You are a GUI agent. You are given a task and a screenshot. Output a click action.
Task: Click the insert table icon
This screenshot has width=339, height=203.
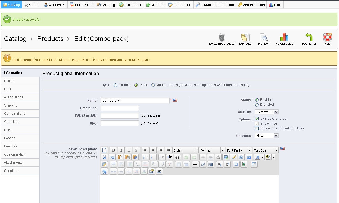(210, 164)
